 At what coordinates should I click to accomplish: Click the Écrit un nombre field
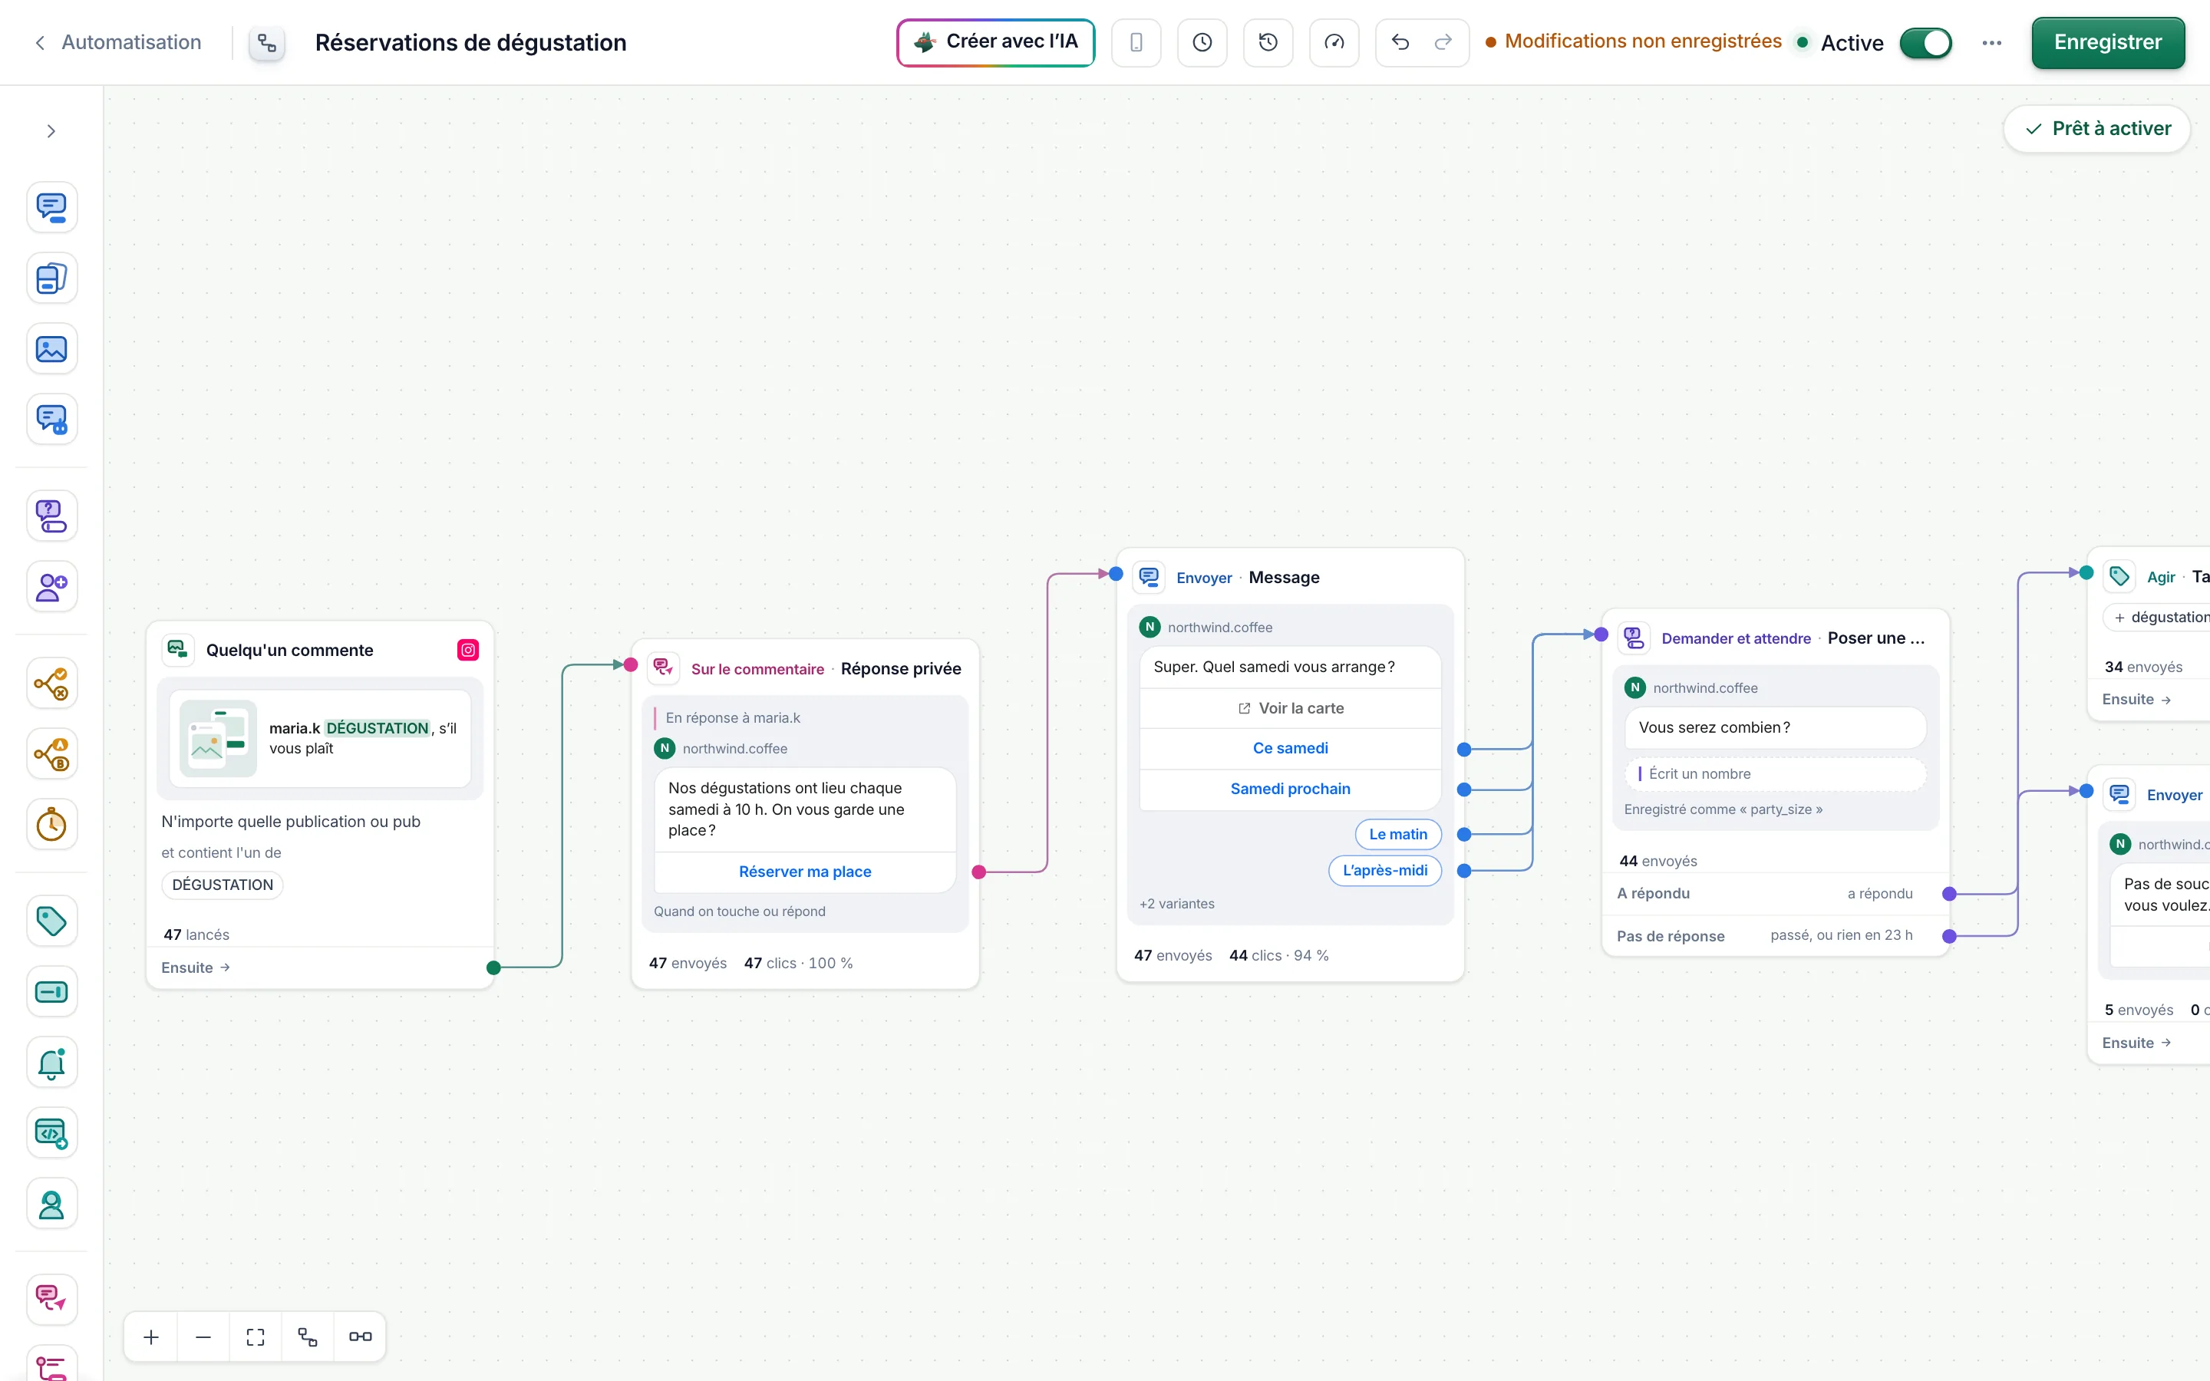[x=1776, y=773]
